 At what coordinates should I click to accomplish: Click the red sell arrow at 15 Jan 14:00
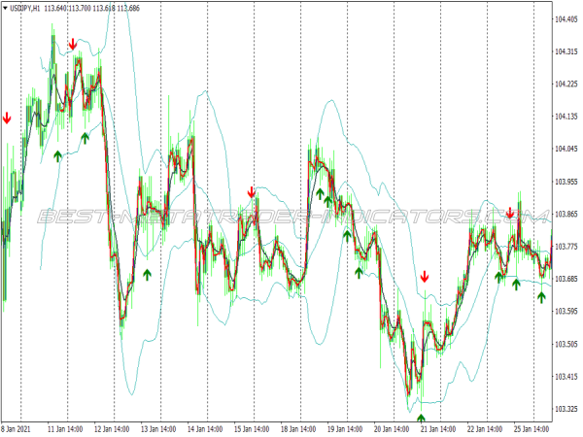pos(252,192)
